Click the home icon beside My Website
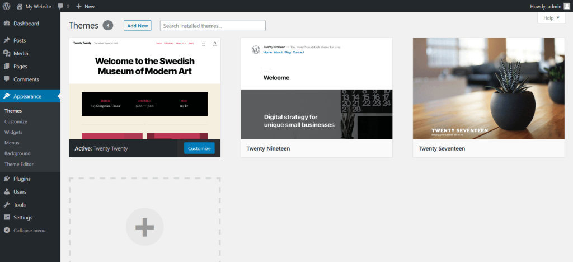Image resolution: width=573 pixels, height=262 pixels. coord(20,6)
